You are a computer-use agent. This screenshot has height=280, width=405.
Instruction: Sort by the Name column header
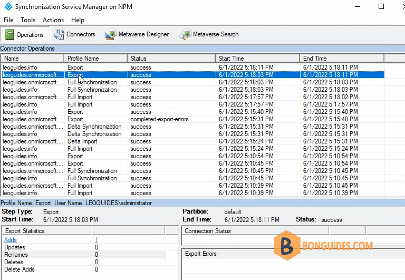(x=33, y=59)
